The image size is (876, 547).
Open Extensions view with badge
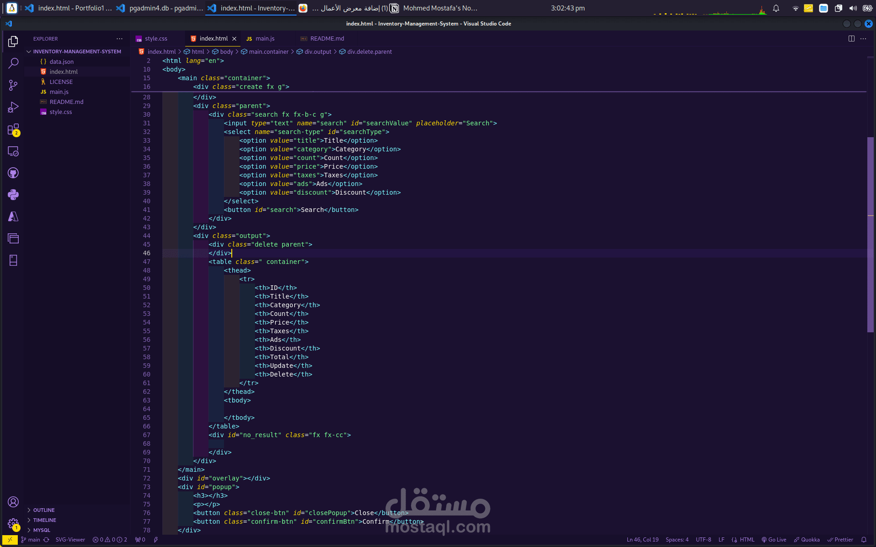click(13, 129)
